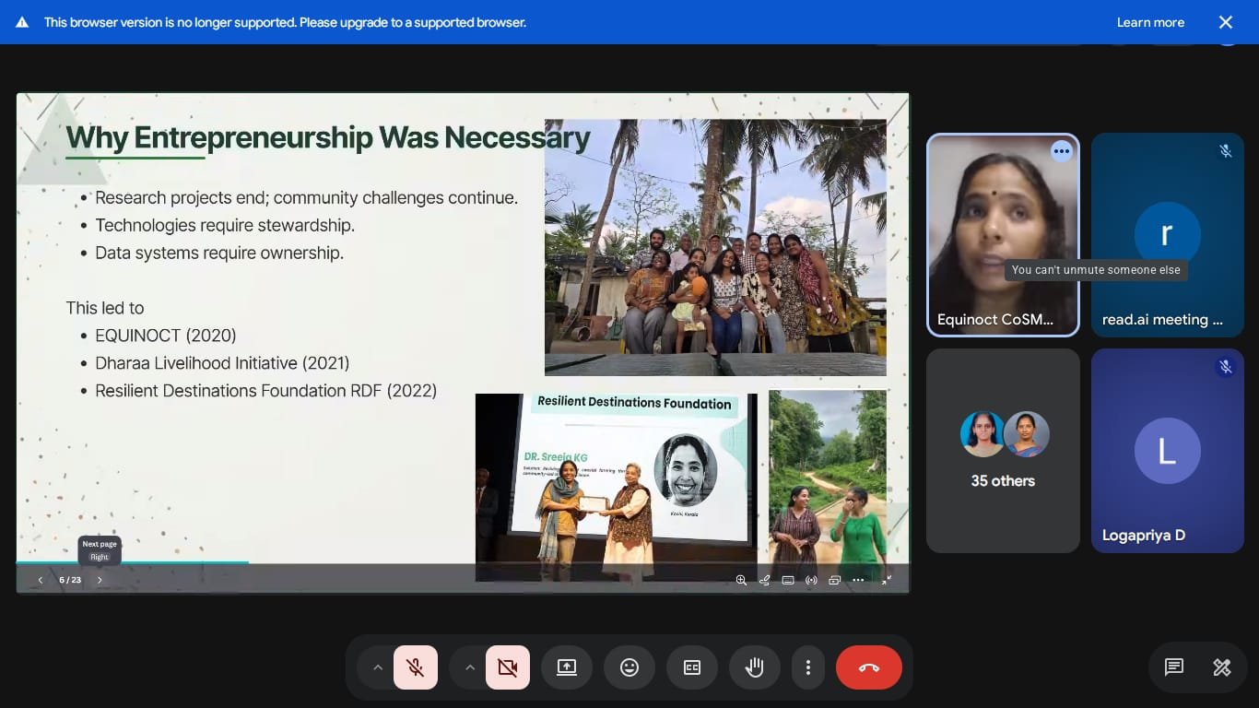Click "Technologies require stewardship." bullet
Screen dimensions: 1259x708
click(x=225, y=225)
